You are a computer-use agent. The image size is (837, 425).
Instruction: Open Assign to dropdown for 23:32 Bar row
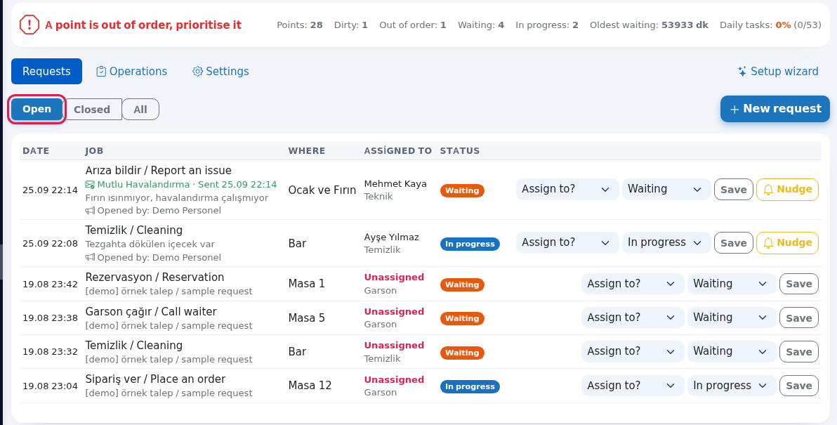pos(633,351)
